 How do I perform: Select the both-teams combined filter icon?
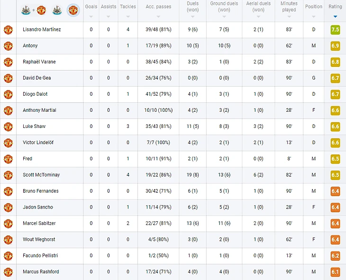click(33, 10)
